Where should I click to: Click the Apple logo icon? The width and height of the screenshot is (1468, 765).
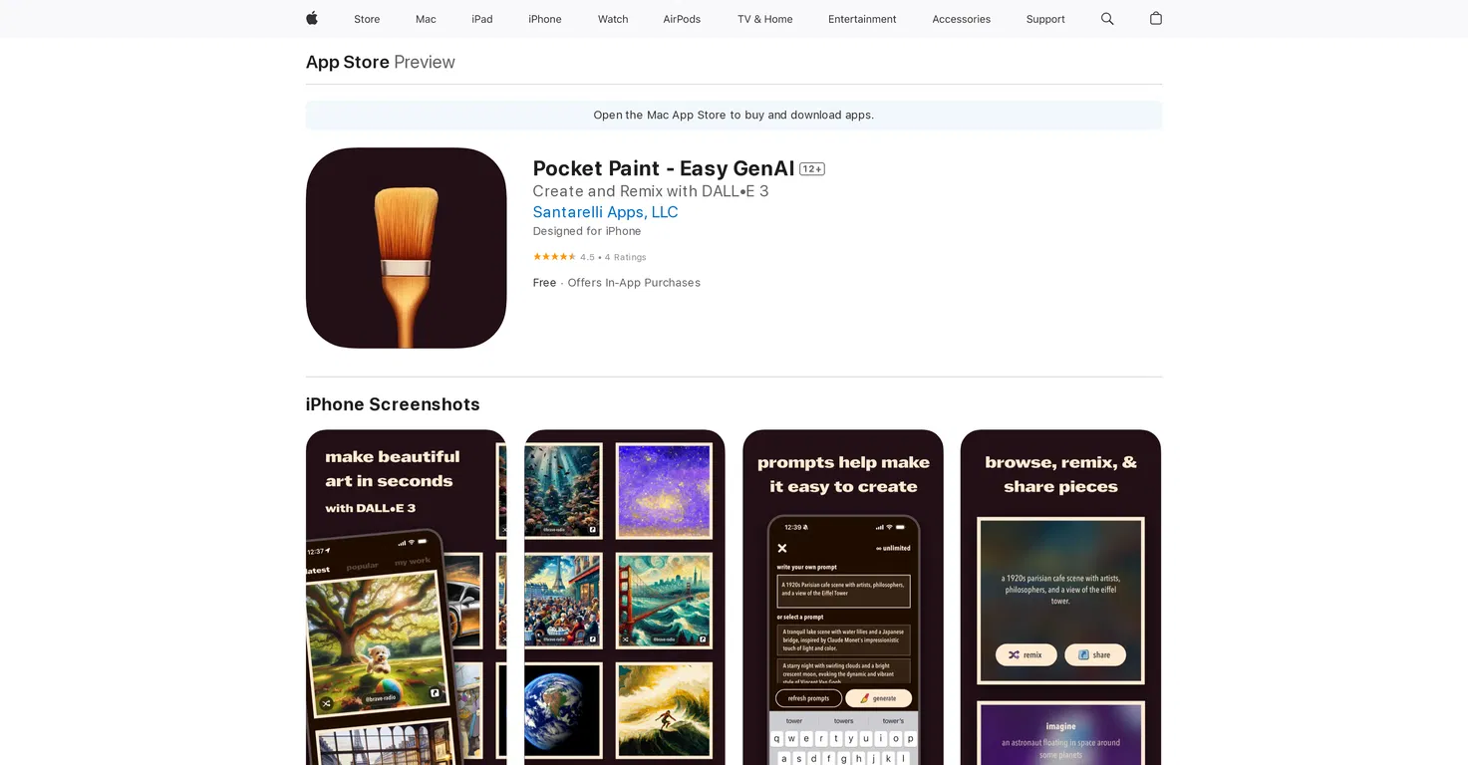[312, 18]
